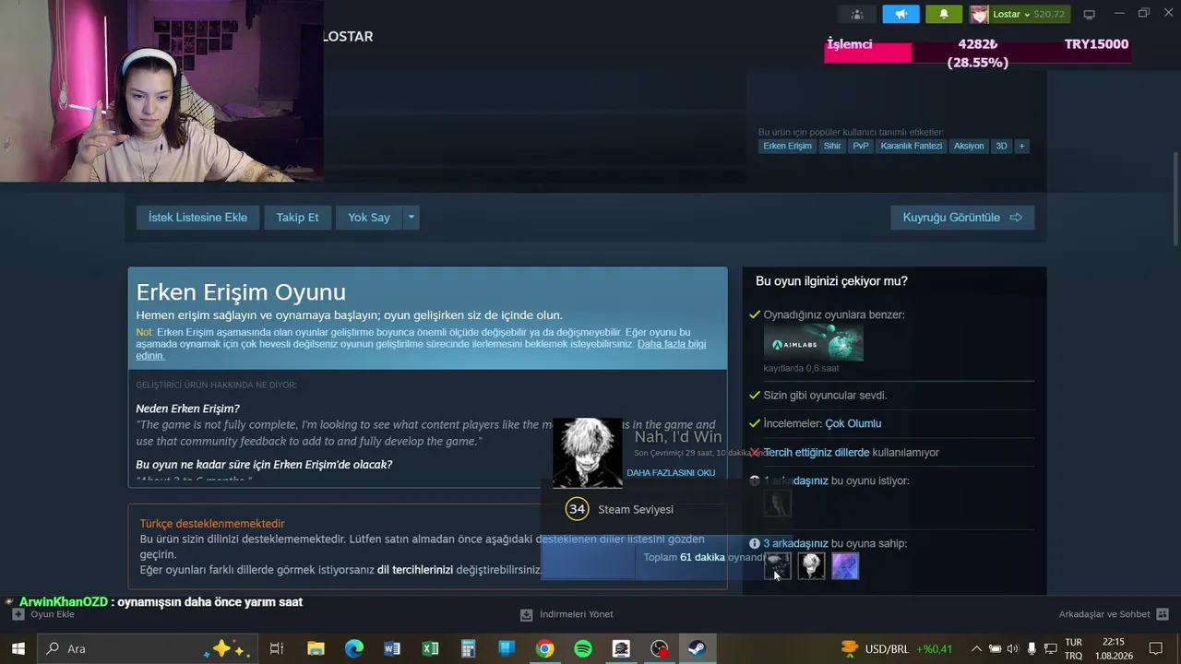Click the microphone tray icon
The width and height of the screenshot is (1181, 664).
click(1032, 648)
